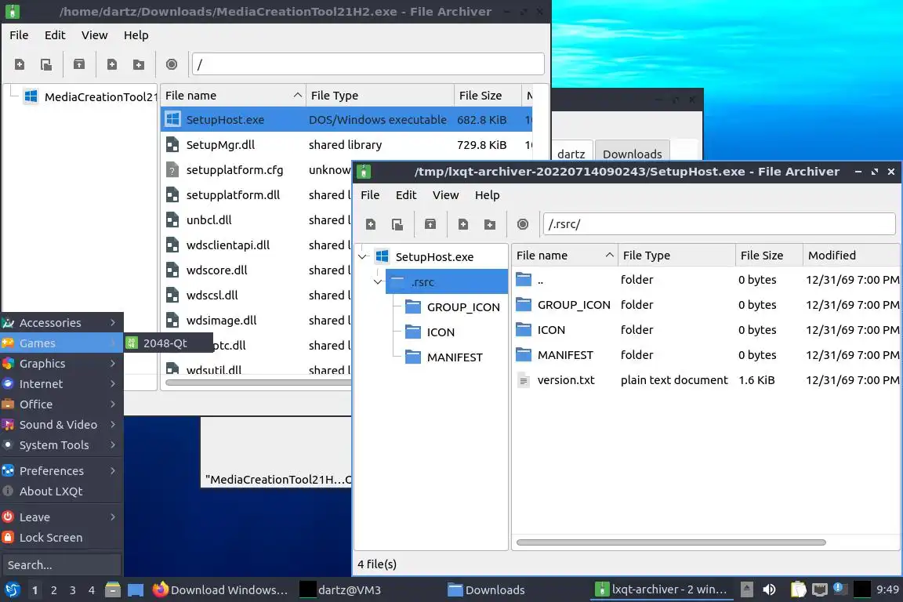This screenshot has height=602, width=903.
Task: Collapse the .rsrc tree node arrow
Action: click(x=378, y=282)
